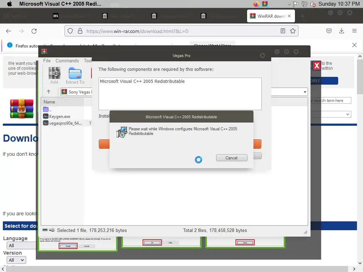Select Microsoft Visual C++ 2005 Redistributable list entry
Viewport: 363px width, 272px height.
(x=143, y=81)
